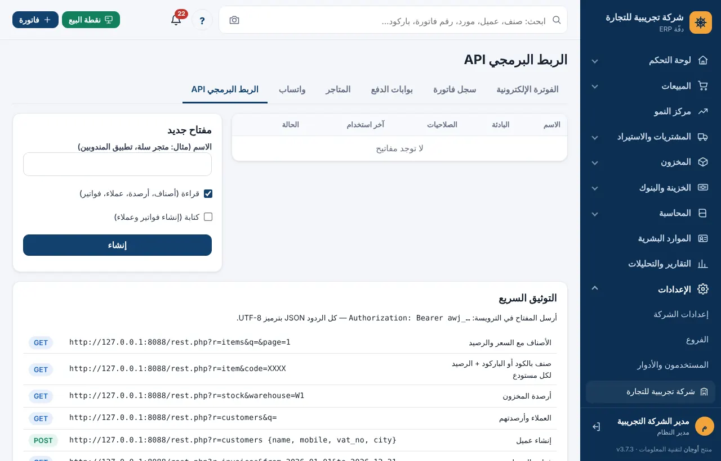Click the truck icon for المشتريات والاستيراد
Image resolution: width=721 pixels, height=461 pixels.
coord(702,137)
